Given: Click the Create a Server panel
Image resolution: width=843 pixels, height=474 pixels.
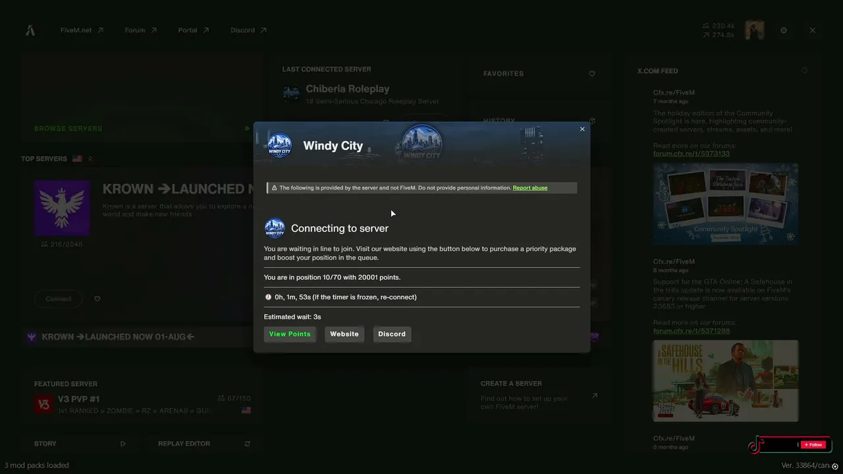Looking at the screenshot, I should point(539,396).
